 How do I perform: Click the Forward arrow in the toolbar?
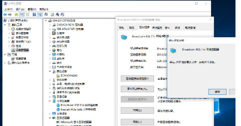pyautogui.click(x=10, y=15)
